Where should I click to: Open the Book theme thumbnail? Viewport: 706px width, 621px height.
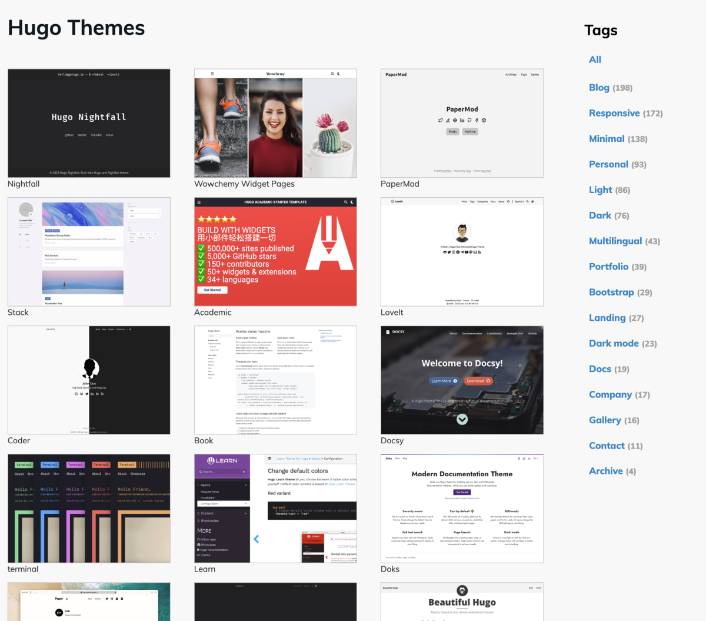pyautogui.click(x=275, y=380)
